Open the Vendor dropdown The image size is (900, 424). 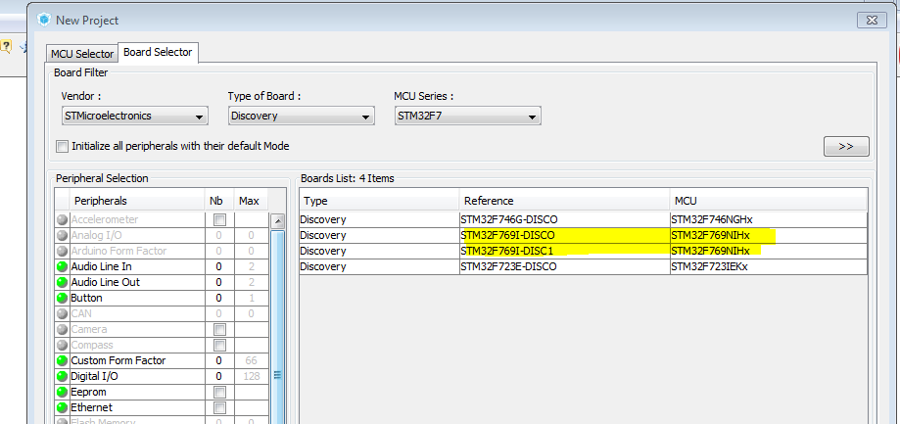point(135,116)
